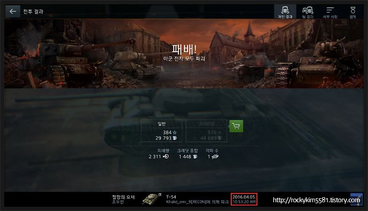The width and height of the screenshot is (368, 211).
Task: Switch to the 팀 결과 team results tab
Action: point(308,12)
